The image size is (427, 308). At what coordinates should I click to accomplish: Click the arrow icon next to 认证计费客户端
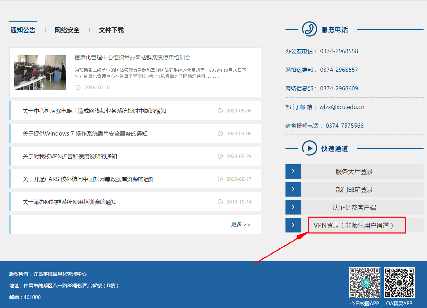click(293, 207)
